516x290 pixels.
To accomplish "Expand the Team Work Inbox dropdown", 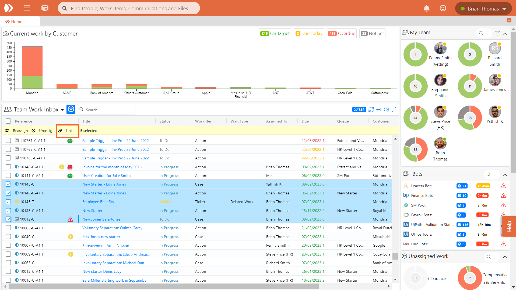I will pos(62,110).
